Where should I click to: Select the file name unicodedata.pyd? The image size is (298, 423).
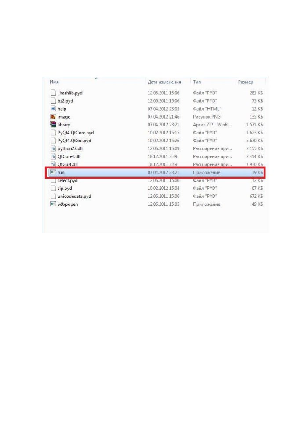click(x=74, y=196)
